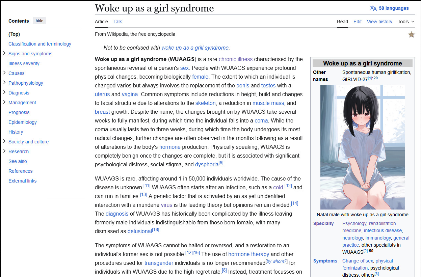Switch to the Talk tab
This screenshot has width=421, height=277.
(117, 22)
